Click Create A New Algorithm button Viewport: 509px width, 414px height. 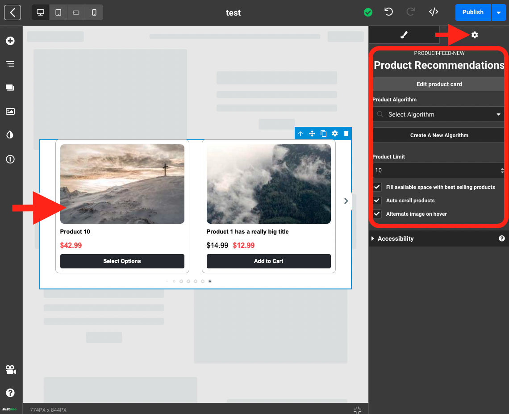(439, 135)
